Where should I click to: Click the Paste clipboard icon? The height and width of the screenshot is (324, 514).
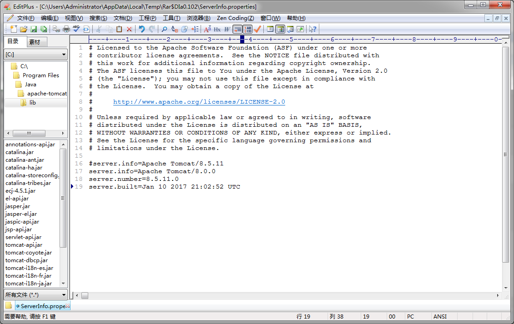119,29
